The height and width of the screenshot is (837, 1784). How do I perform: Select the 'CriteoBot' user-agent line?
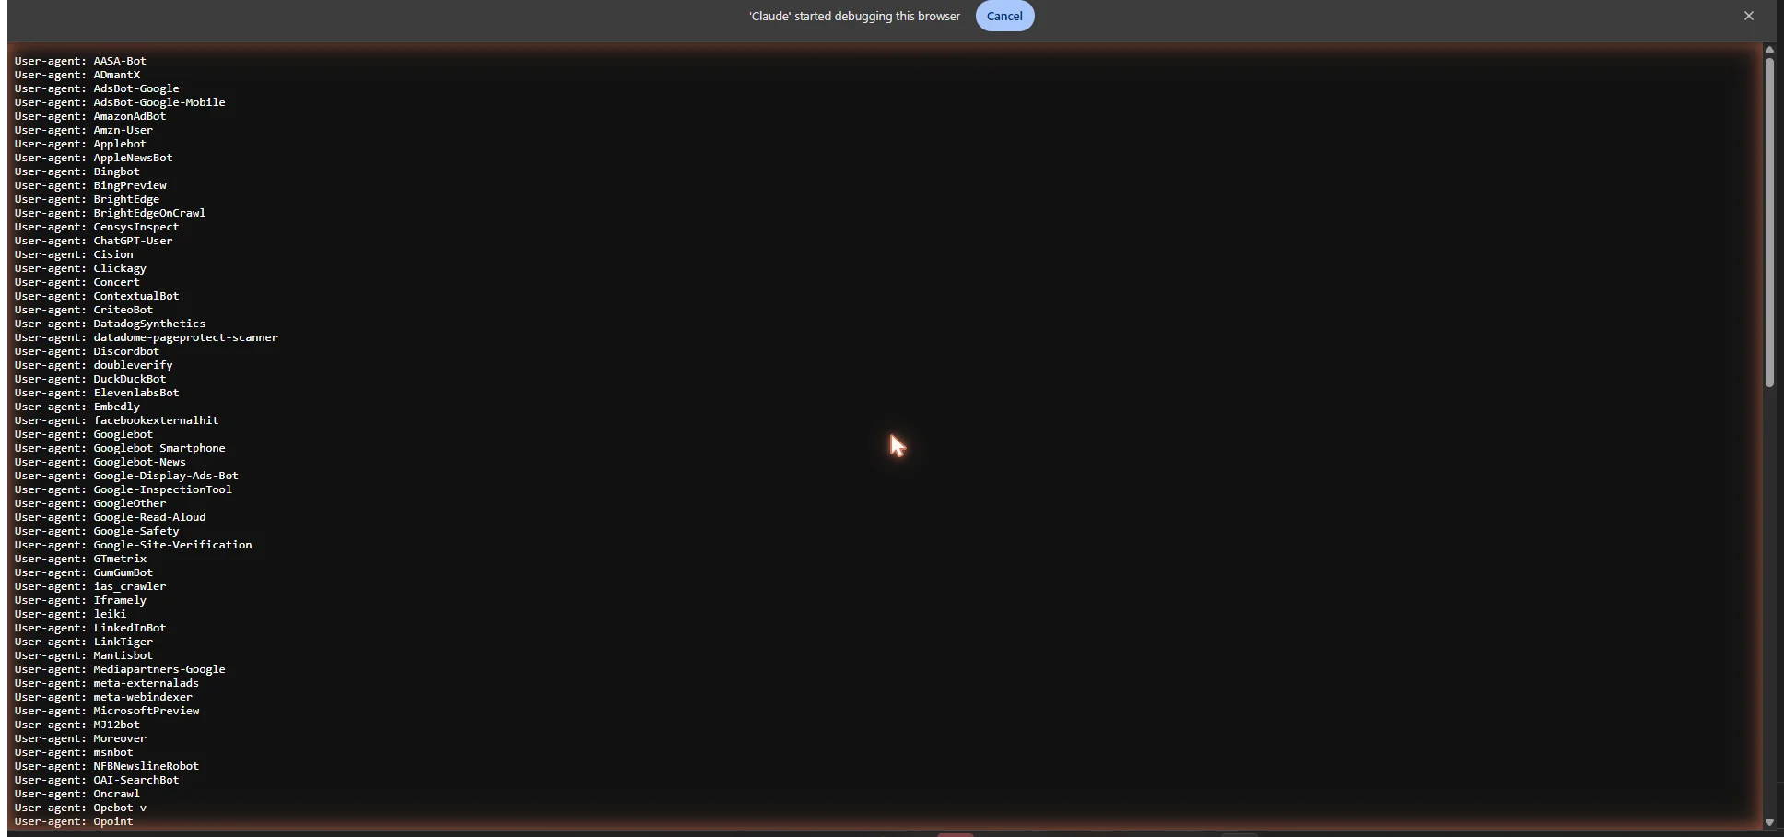tap(84, 310)
